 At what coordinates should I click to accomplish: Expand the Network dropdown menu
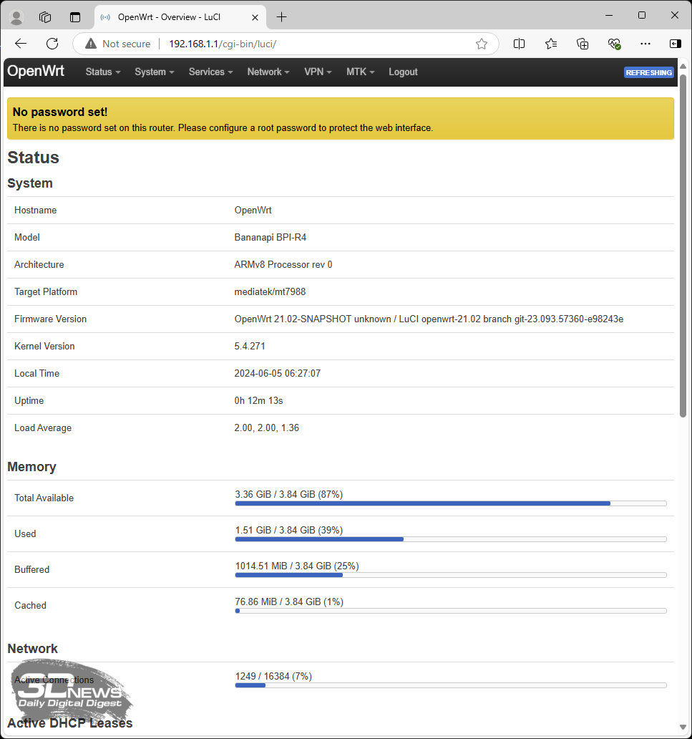coord(268,72)
